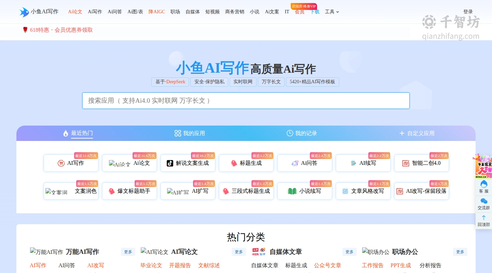Screen dimensions: 492x273
Task: Open the Ai文案 navigation item
Action: [272, 12]
